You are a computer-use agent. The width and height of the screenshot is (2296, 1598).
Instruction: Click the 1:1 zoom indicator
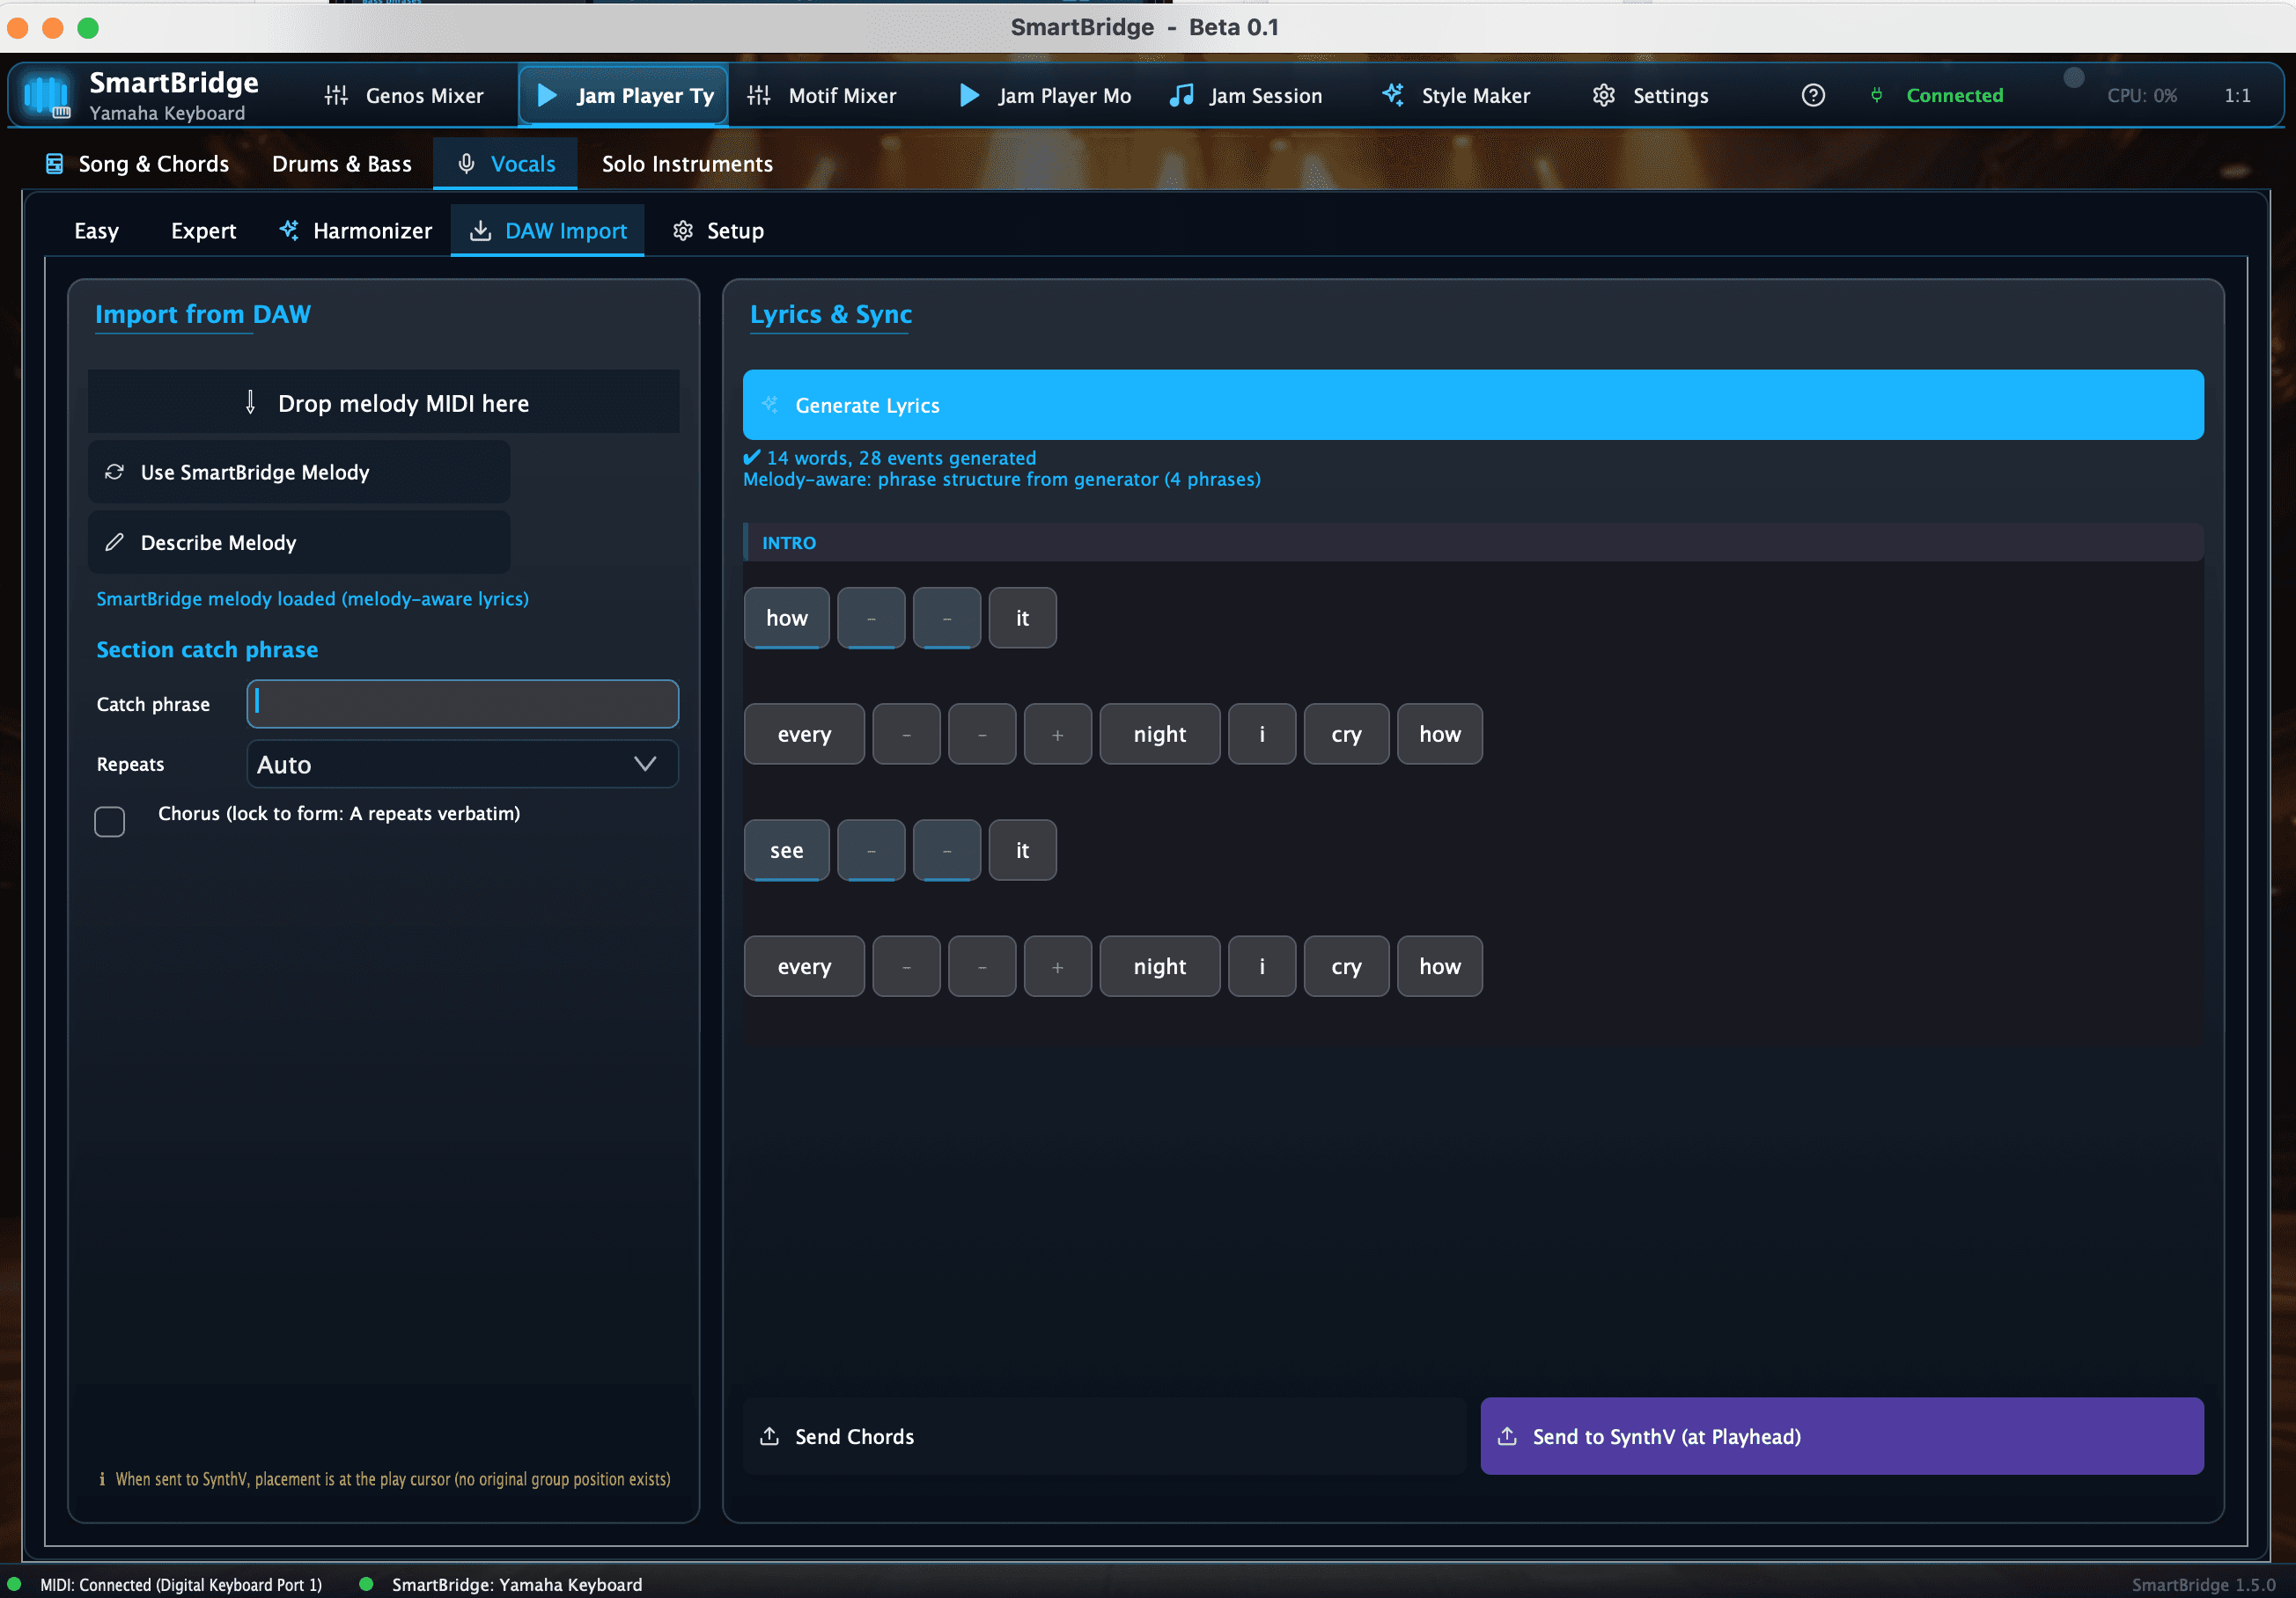(x=2238, y=96)
